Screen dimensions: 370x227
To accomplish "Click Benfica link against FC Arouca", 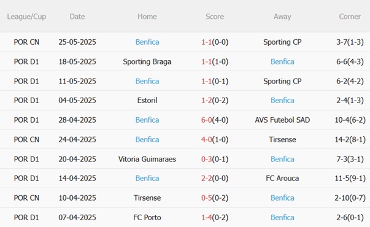I will click(x=147, y=178).
